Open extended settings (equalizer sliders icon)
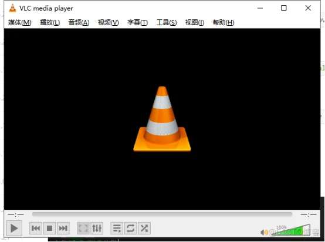This screenshot has height=242, width=325. tap(97, 228)
